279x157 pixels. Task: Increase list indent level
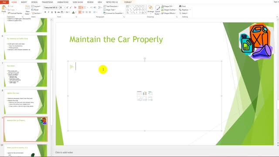[95, 7]
